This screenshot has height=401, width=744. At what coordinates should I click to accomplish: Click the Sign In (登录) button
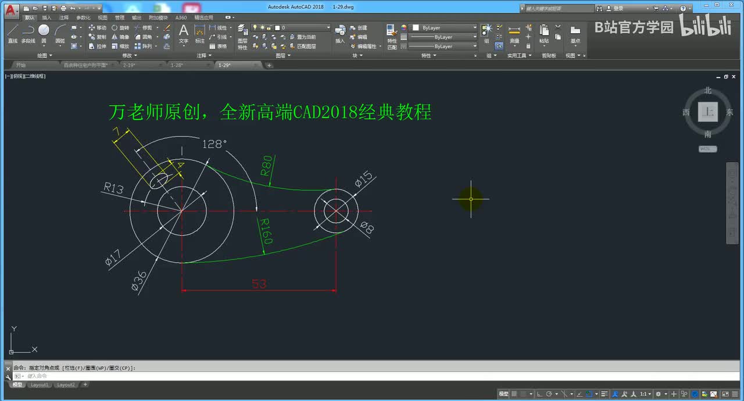click(614, 8)
